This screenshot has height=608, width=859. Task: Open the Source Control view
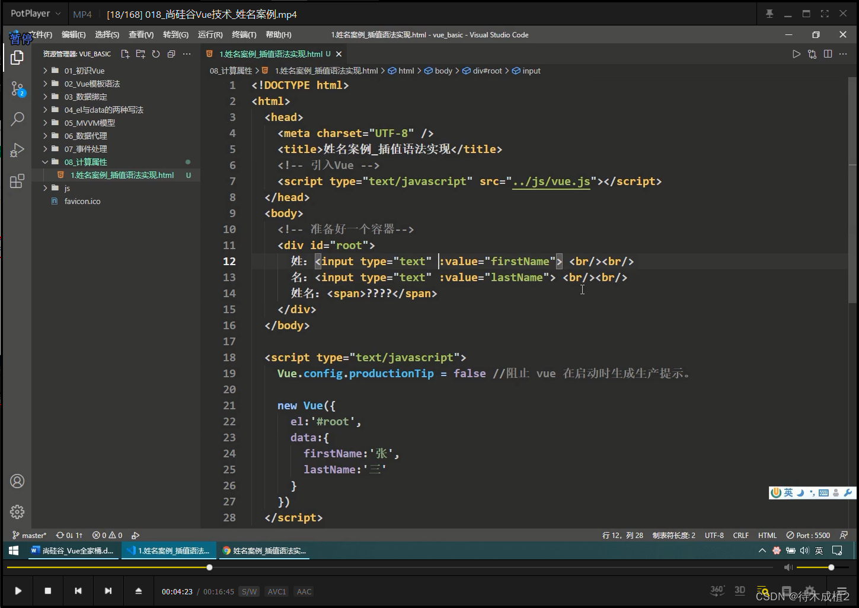click(x=17, y=89)
